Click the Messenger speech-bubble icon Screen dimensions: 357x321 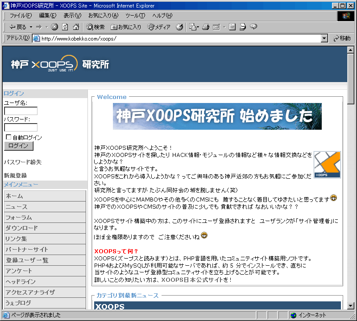(253, 27)
